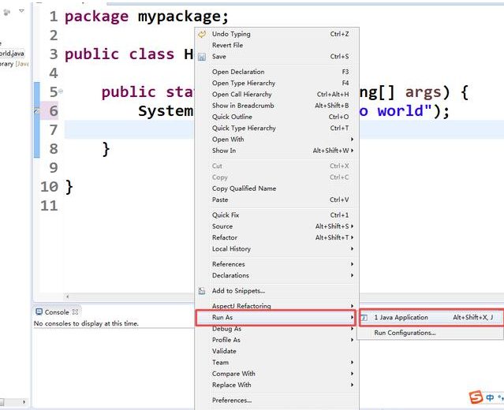Run as 1 Java Application
The width and height of the screenshot is (504, 410).
[x=401, y=318]
